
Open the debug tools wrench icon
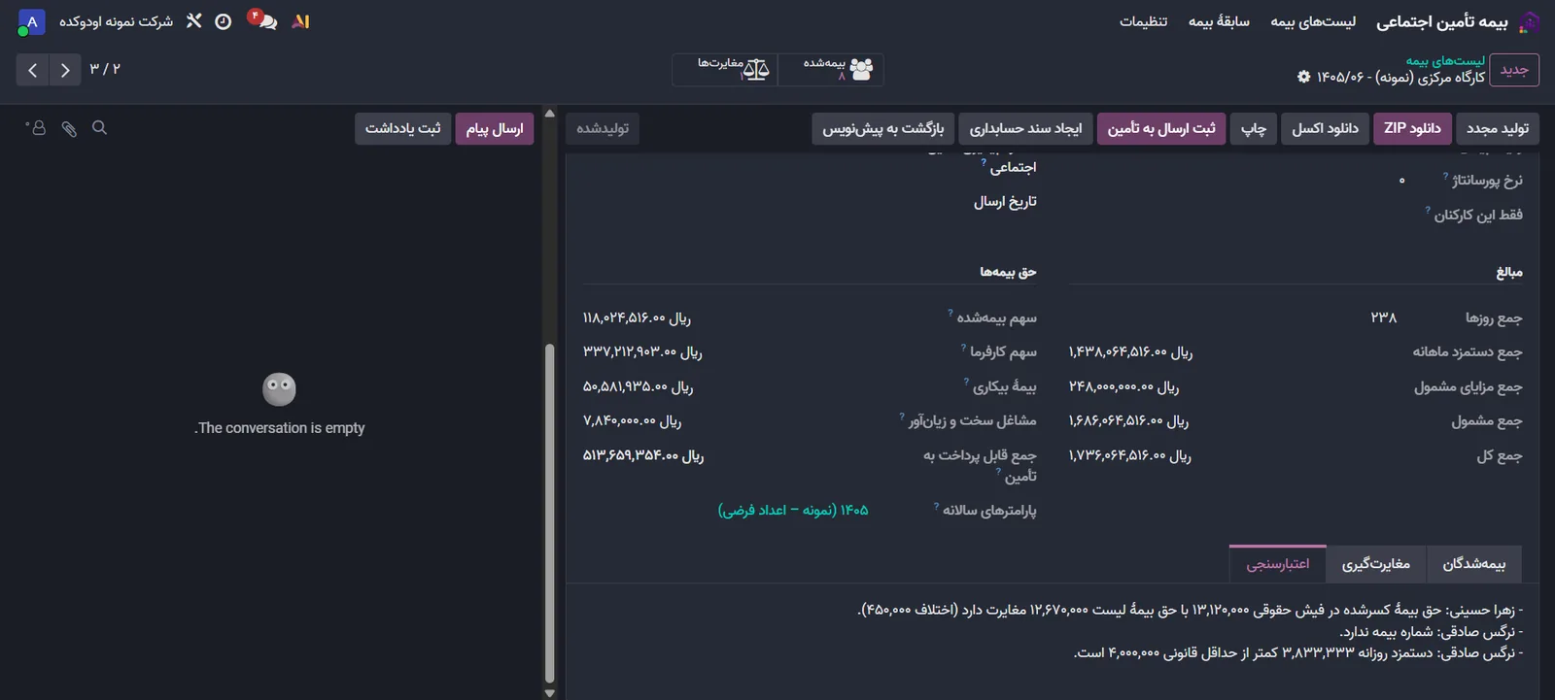(193, 21)
